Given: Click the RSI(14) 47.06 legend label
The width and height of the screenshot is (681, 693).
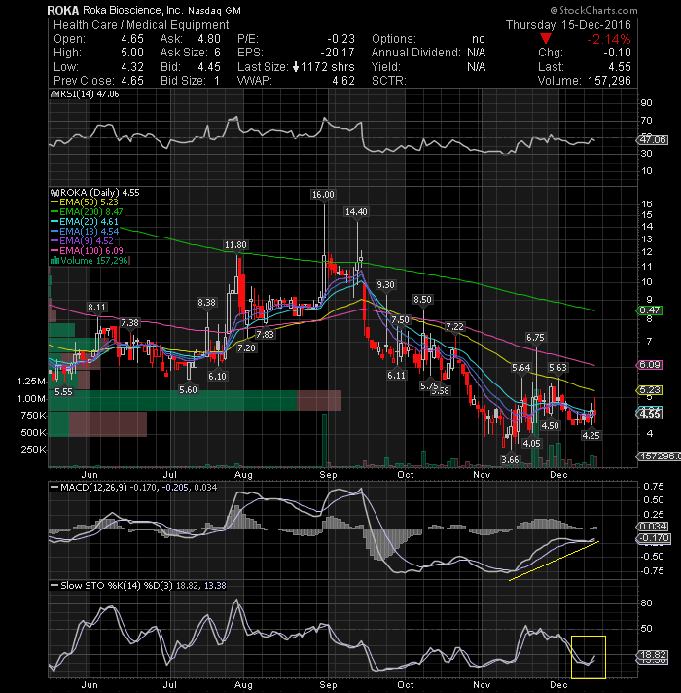Looking at the screenshot, I should (x=85, y=94).
